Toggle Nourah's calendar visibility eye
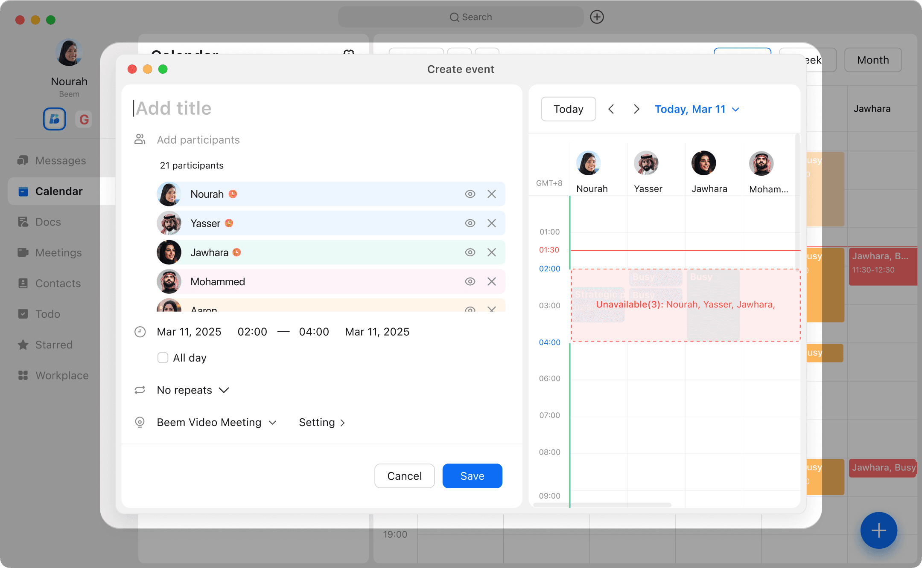The height and width of the screenshot is (568, 922). point(470,194)
